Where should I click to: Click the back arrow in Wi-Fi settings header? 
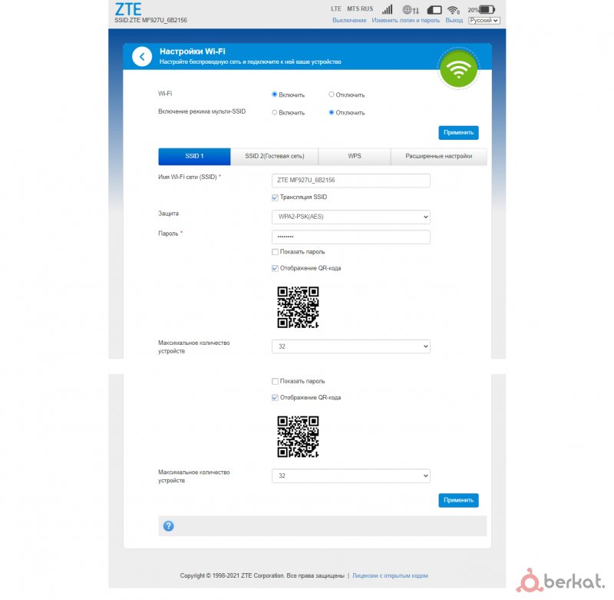[142, 56]
